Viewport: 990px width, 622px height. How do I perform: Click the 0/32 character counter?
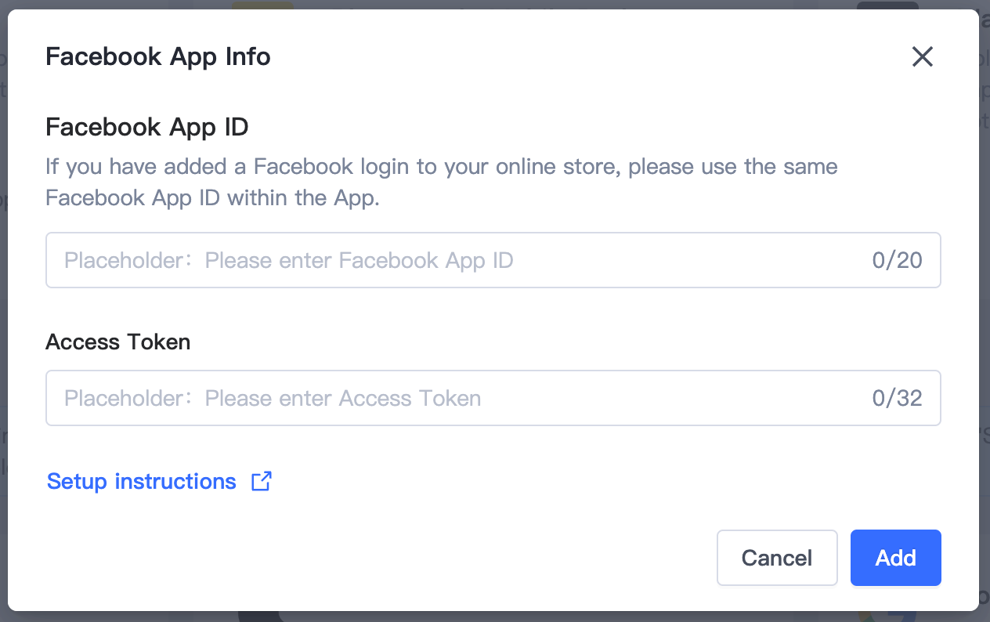pyautogui.click(x=898, y=398)
